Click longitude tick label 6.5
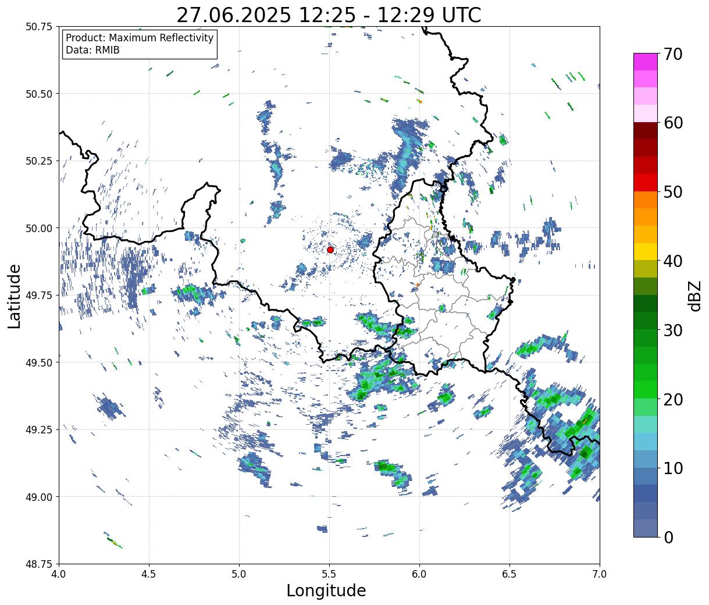The image size is (709, 605). tap(510, 574)
